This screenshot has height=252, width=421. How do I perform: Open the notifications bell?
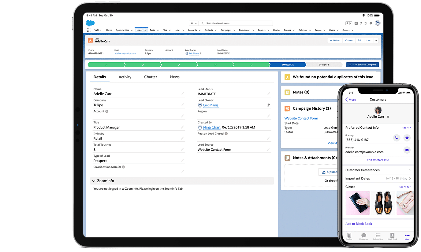pyautogui.click(x=371, y=23)
